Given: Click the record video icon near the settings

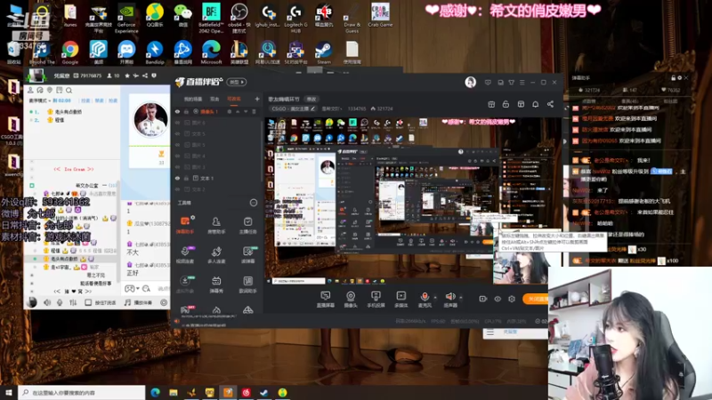Looking at the screenshot, I should coord(482,299).
